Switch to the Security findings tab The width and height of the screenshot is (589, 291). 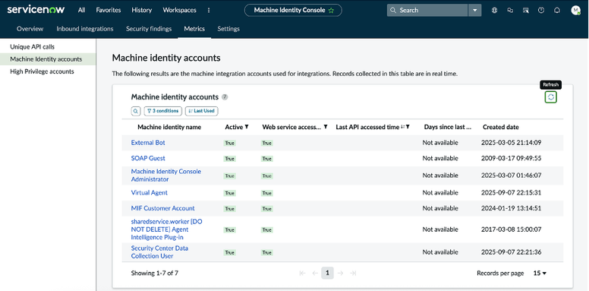149,29
